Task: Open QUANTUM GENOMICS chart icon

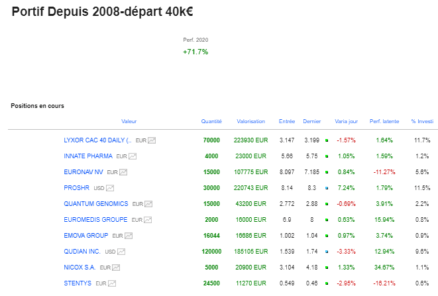Action: tap(148, 204)
